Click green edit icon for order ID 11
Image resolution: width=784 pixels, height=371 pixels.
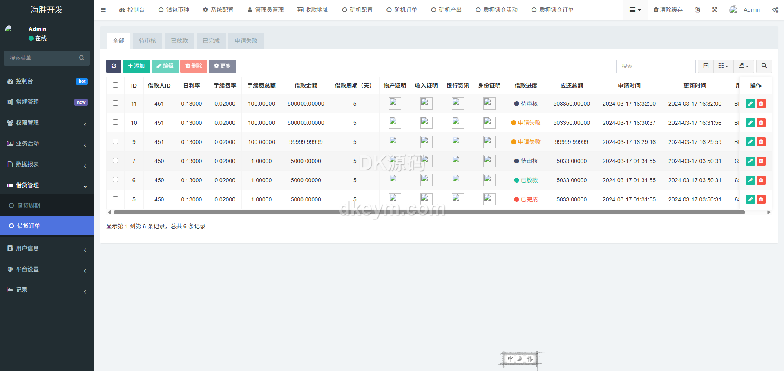click(750, 104)
